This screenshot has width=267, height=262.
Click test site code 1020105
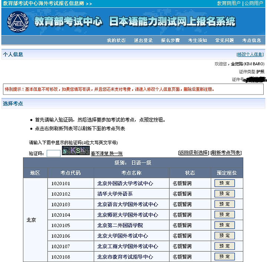pyautogui.click(x=60, y=226)
